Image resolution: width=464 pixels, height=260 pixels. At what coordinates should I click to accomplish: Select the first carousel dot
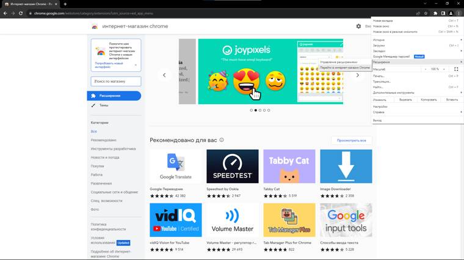click(252, 110)
